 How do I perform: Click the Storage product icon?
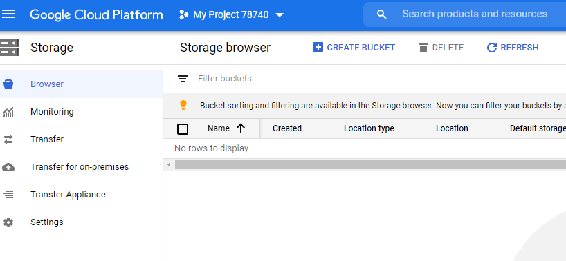click(x=10, y=48)
